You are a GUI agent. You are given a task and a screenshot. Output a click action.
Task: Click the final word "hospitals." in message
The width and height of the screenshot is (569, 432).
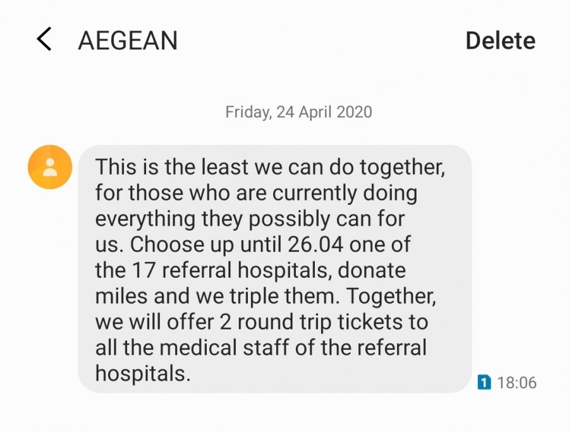click(x=142, y=373)
